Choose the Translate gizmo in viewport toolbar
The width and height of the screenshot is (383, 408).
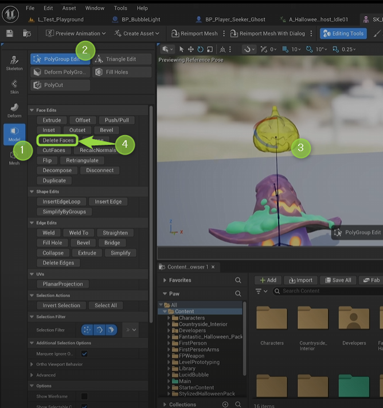[191, 49]
